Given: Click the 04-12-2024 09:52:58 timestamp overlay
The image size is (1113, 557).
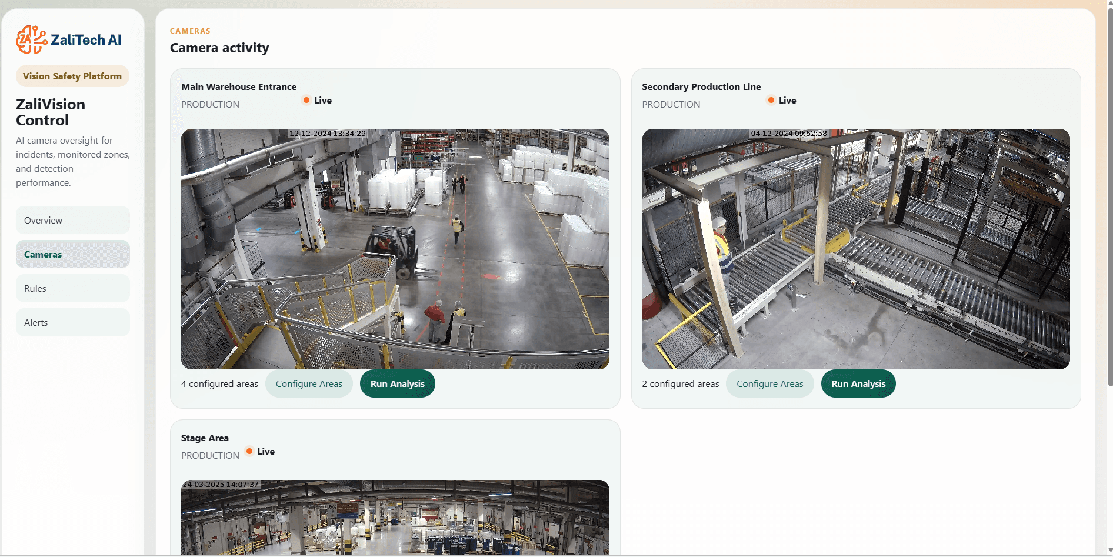Looking at the screenshot, I should 789,134.
